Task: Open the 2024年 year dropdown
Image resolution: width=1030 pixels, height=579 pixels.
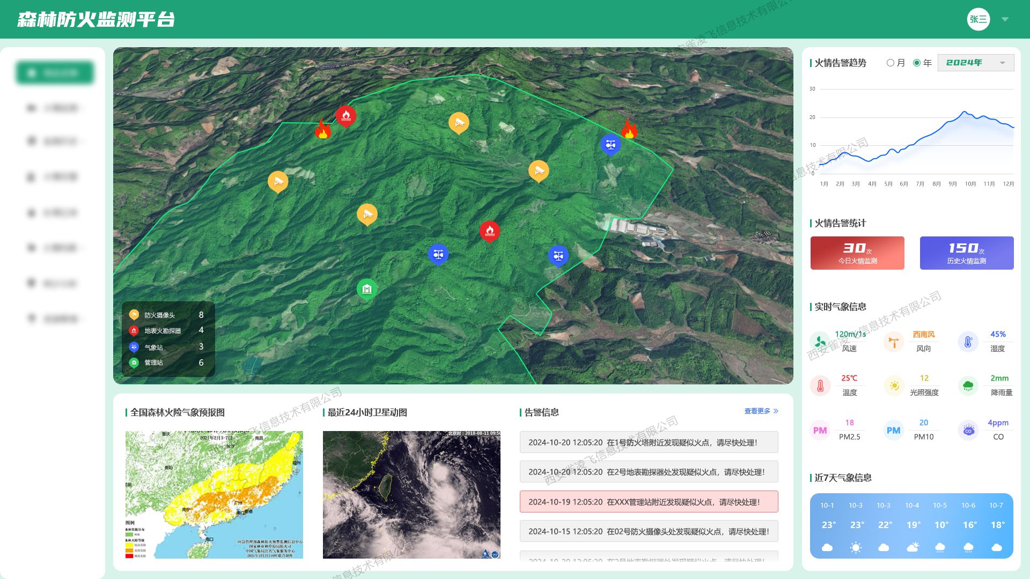Action: [x=975, y=63]
